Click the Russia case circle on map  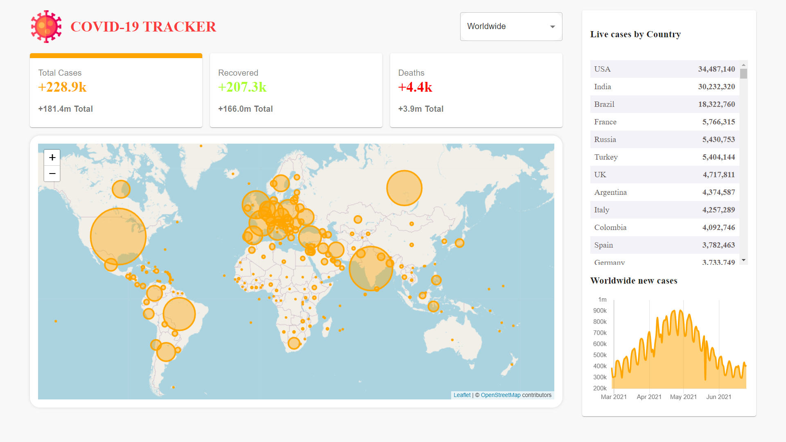[x=404, y=188]
